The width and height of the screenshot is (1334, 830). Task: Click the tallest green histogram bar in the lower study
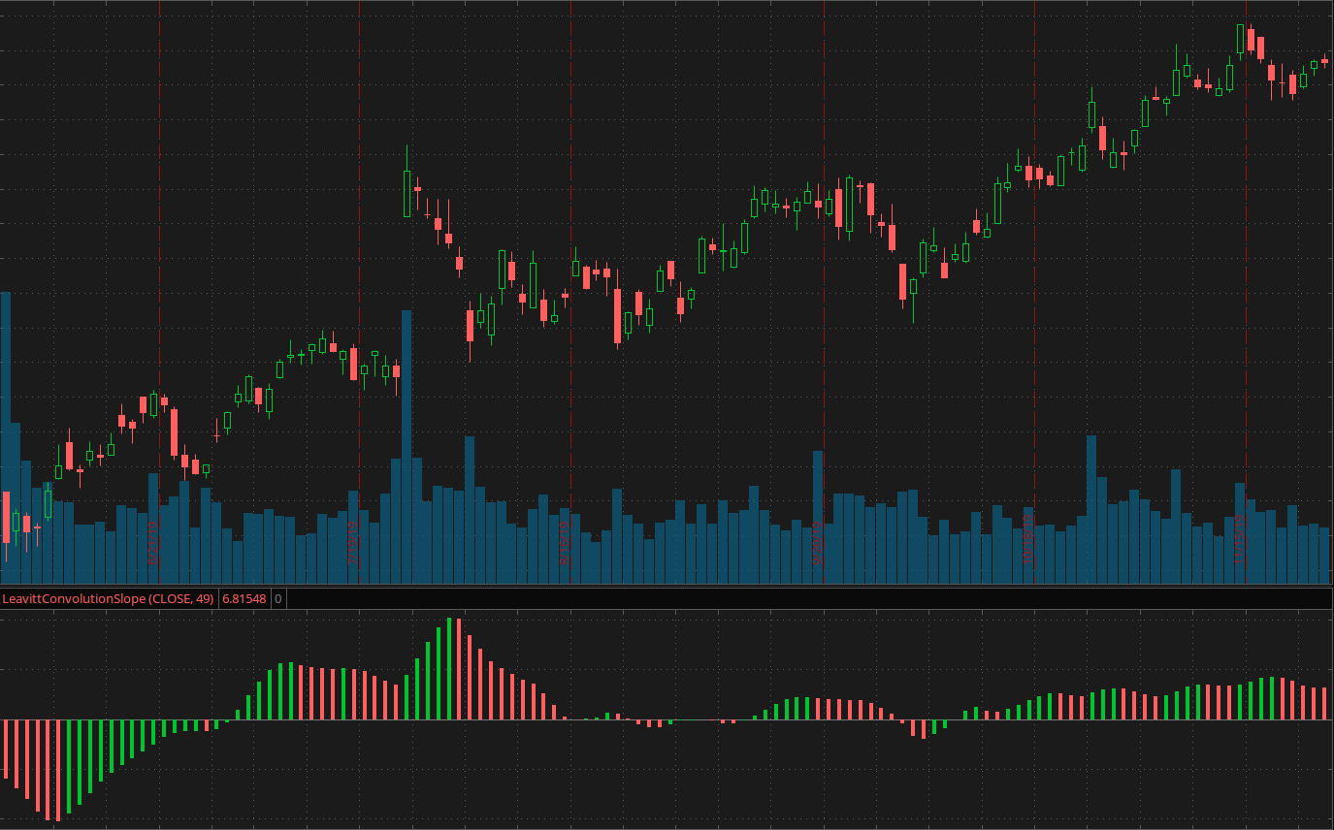tap(449, 669)
